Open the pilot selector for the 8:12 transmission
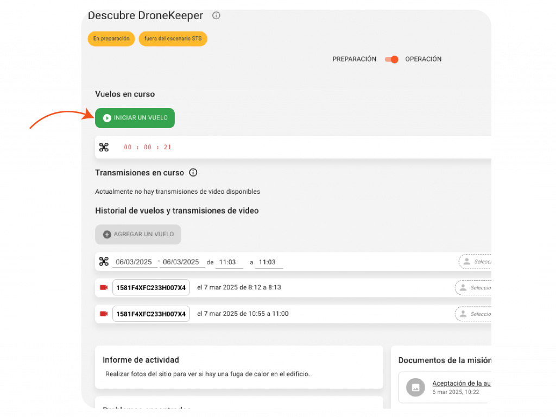The width and height of the screenshot is (556, 417). pos(473,288)
